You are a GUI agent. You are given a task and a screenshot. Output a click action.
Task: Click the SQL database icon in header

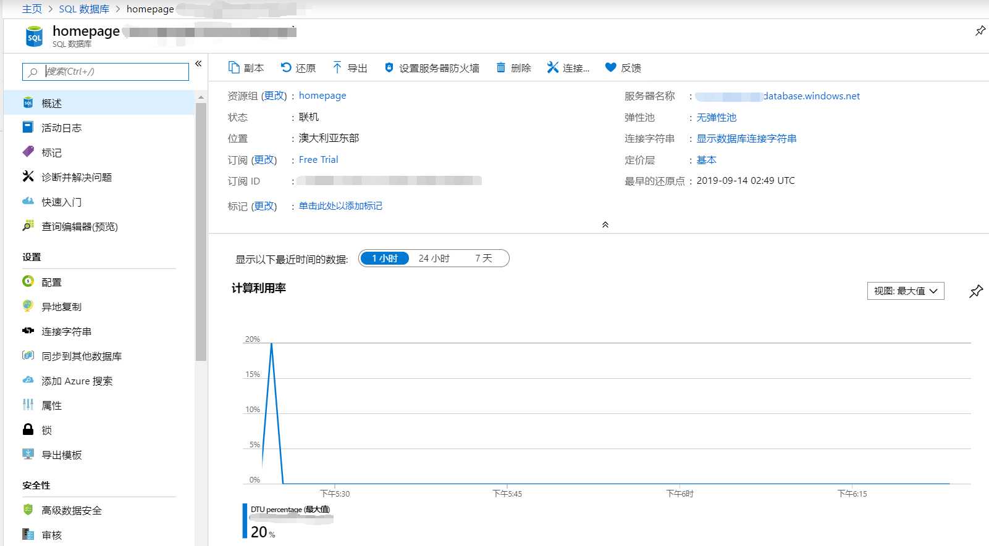tap(34, 36)
